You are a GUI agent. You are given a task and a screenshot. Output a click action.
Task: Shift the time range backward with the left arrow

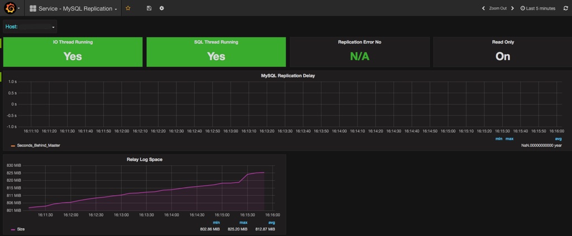(x=483, y=8)
